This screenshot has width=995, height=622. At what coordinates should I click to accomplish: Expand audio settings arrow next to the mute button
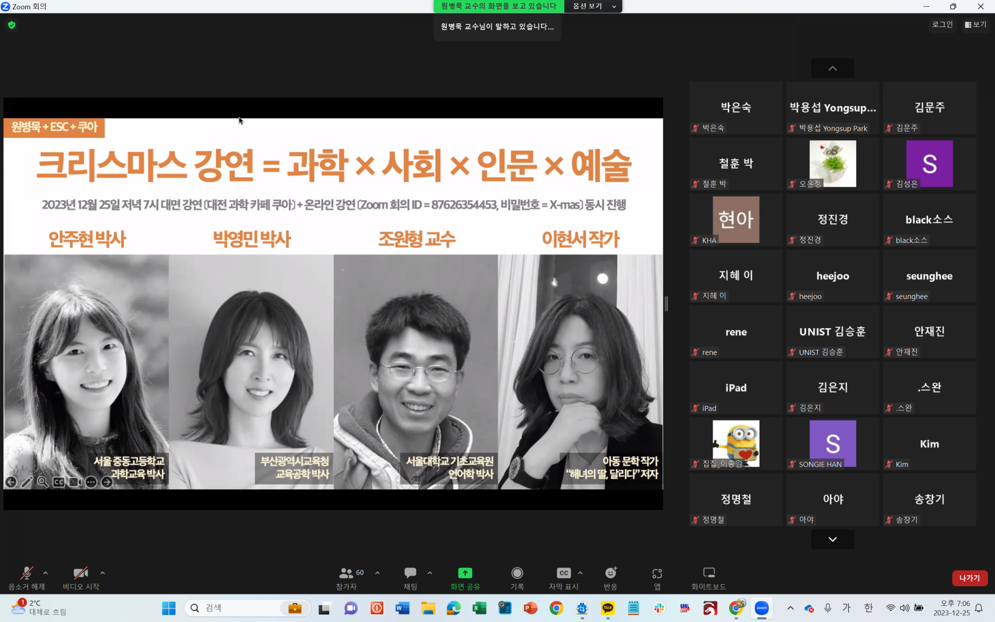[x=46, y=573]
